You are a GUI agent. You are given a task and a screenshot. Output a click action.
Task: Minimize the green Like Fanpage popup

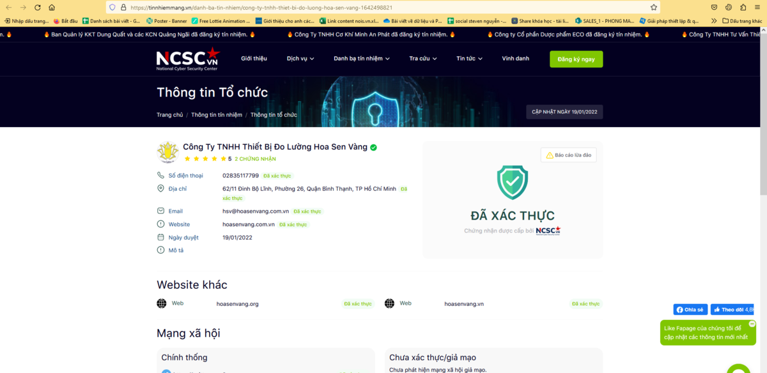(752, 324)
